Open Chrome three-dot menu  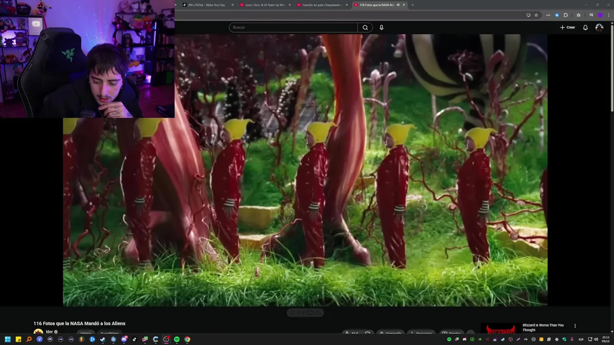tap(609, 15)
